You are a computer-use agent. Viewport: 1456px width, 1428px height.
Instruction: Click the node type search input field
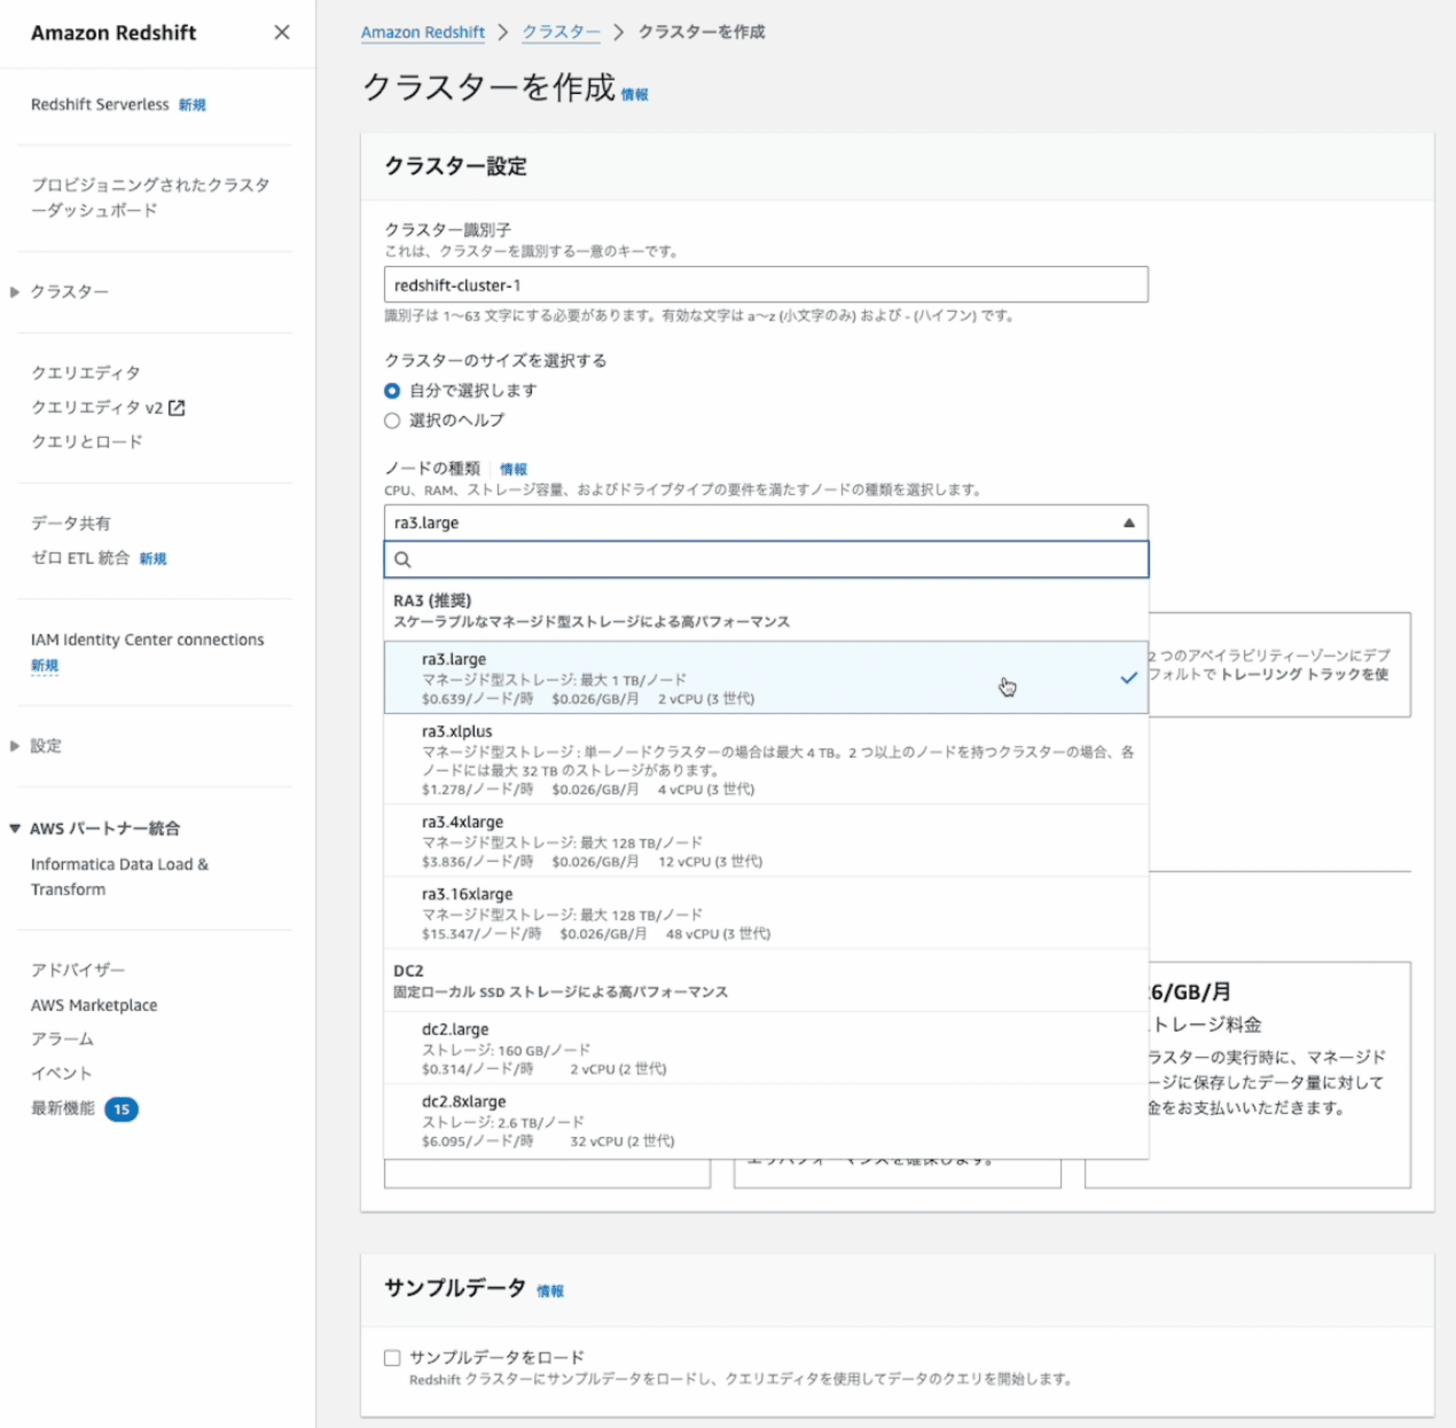coord(766,560)
